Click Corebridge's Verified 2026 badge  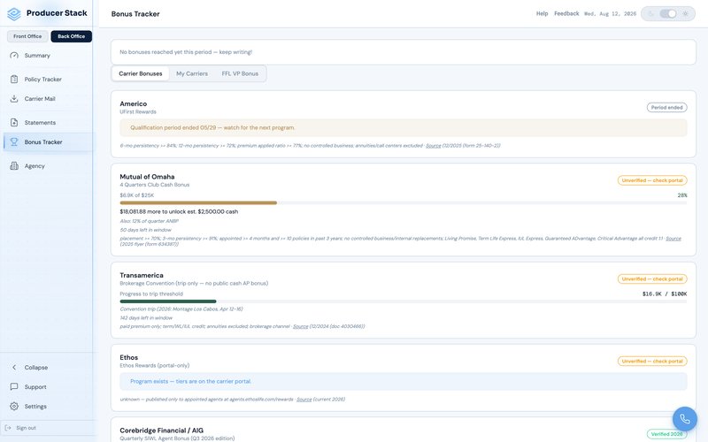tap(666, 434)
